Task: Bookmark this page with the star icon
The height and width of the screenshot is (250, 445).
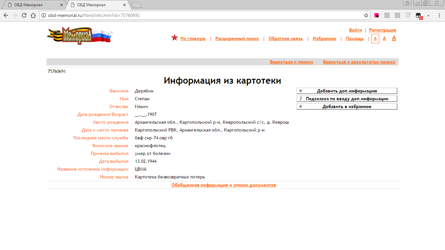Action: click(x=366, y=15)
